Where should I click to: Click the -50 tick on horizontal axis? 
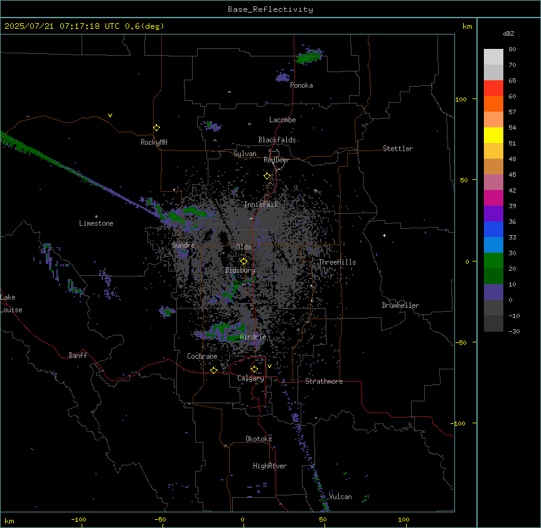click(160, 519)
